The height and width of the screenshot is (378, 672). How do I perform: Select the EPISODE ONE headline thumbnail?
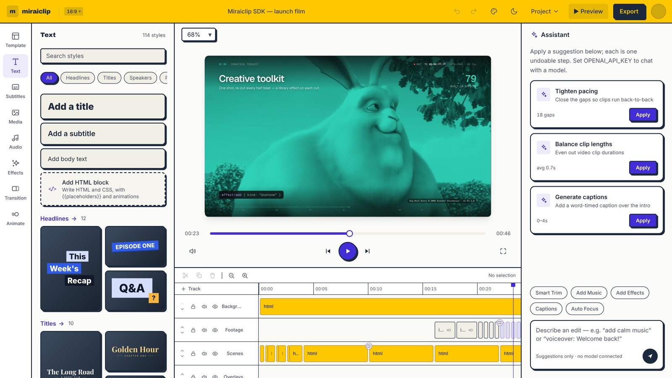tap(136, 246)
